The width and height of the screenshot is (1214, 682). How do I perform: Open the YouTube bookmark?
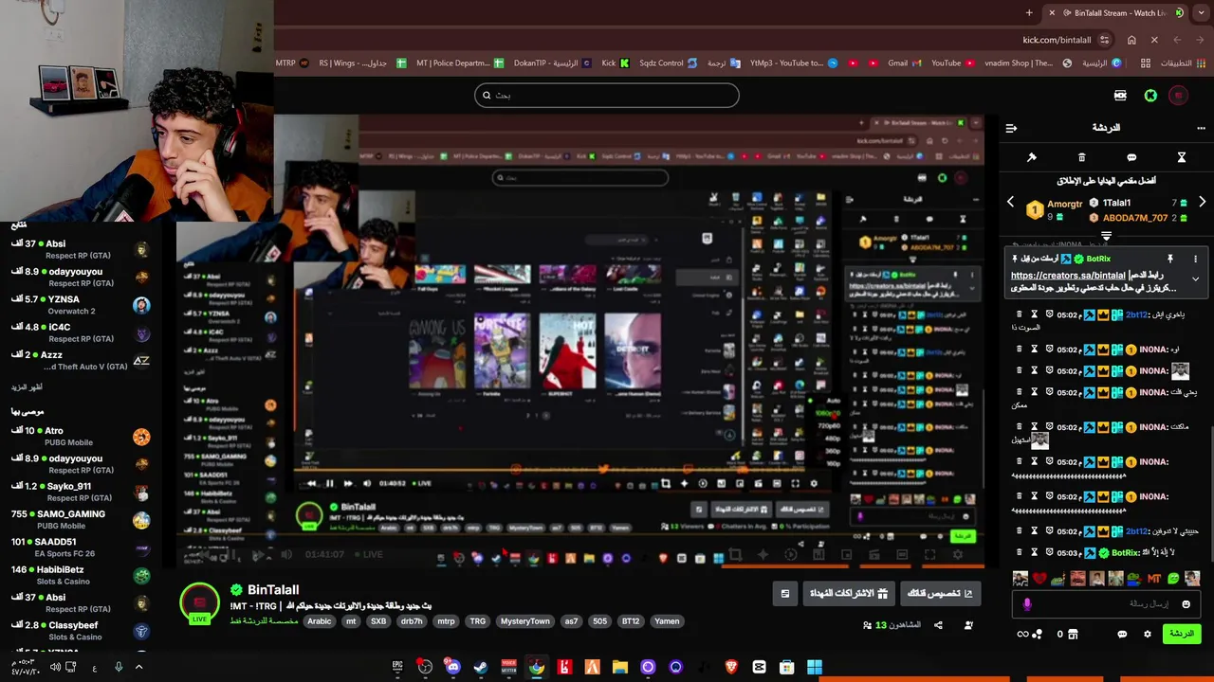click(x=952, y=63)
